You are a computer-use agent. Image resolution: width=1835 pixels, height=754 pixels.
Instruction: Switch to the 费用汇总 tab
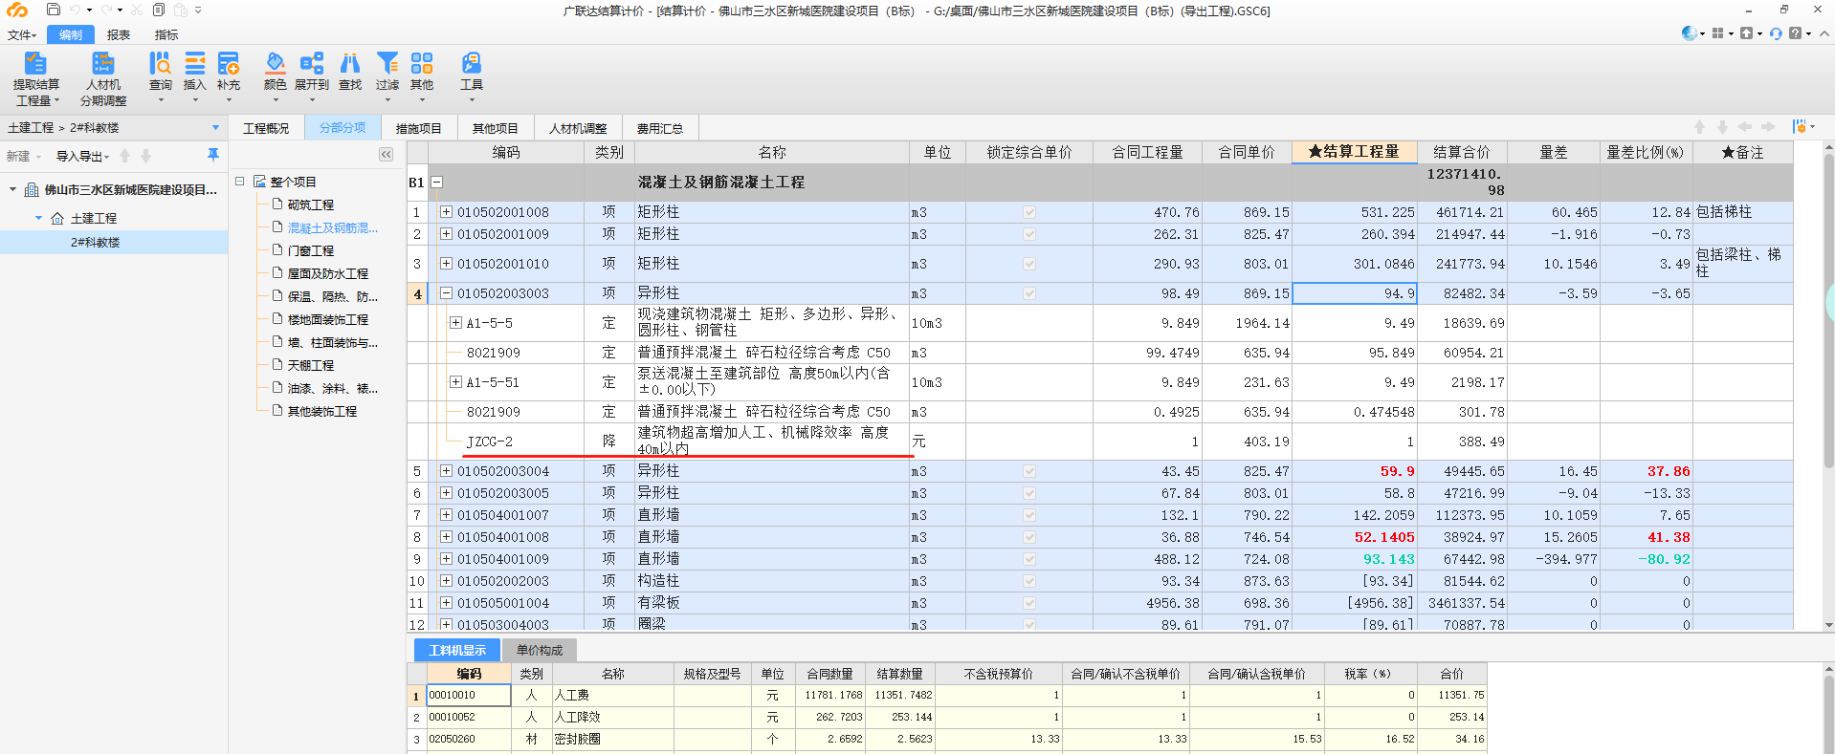(x=660, y=128)
